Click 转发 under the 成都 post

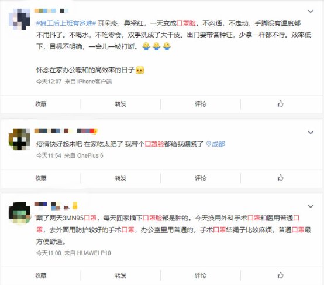coord(120,178)
